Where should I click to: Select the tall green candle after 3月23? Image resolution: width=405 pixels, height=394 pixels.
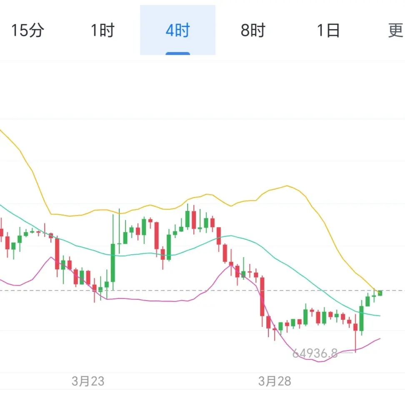tap(113, 263)
